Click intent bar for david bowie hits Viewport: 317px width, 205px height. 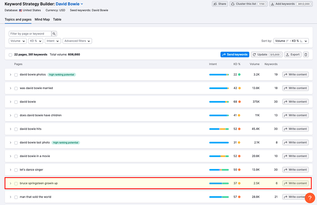pyautogui.click(x=219, y=129)
